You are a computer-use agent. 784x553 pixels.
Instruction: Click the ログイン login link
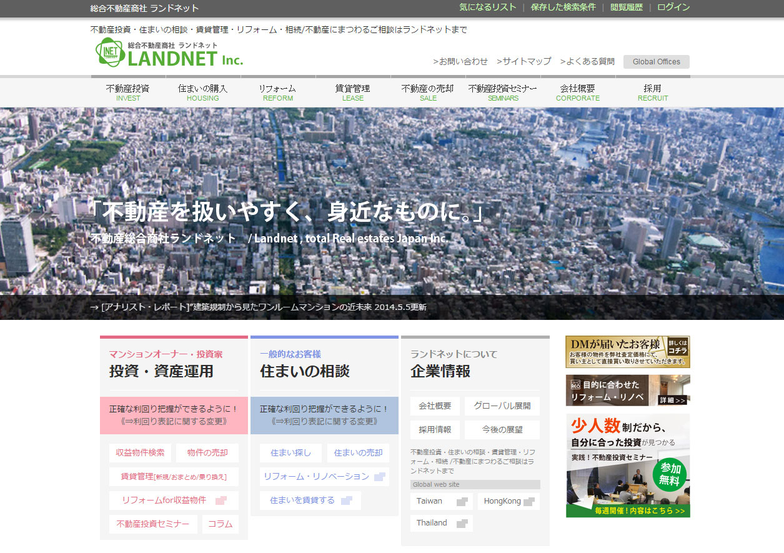point(673,7)
